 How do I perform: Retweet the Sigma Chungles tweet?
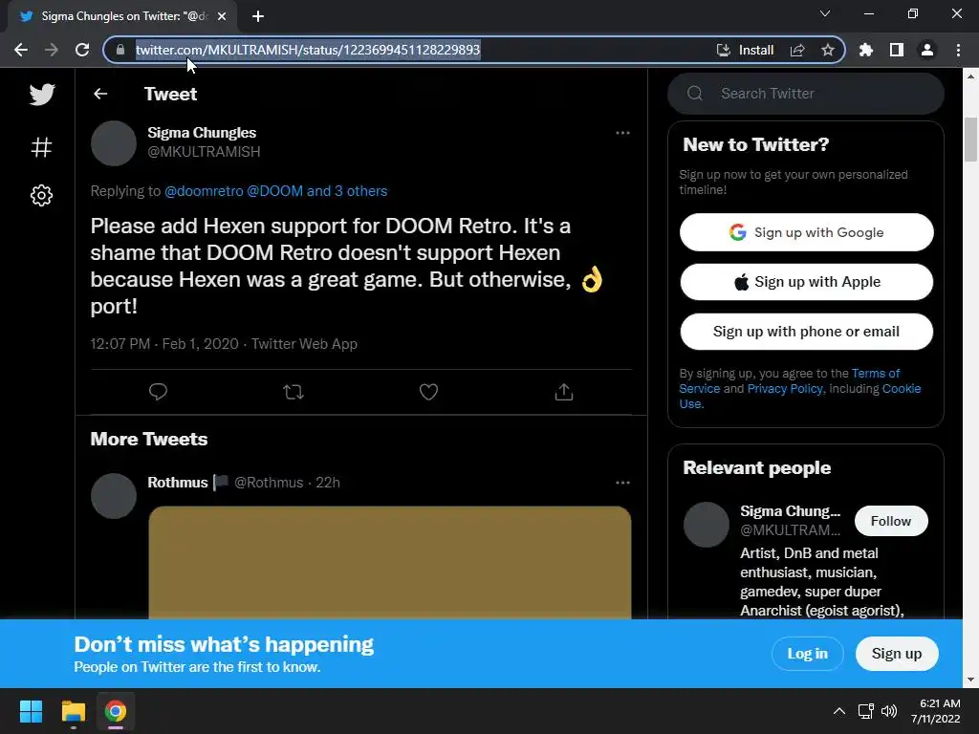point(293,391)
